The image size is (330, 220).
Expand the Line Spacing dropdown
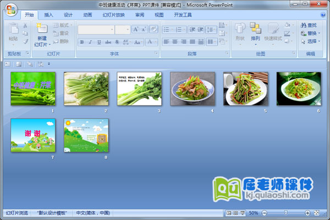coord(215,30)
